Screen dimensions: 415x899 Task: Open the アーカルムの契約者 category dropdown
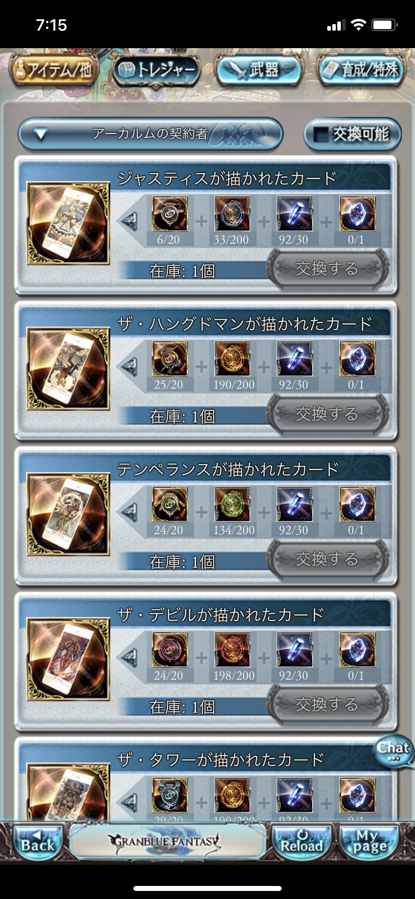pos(150,134)
